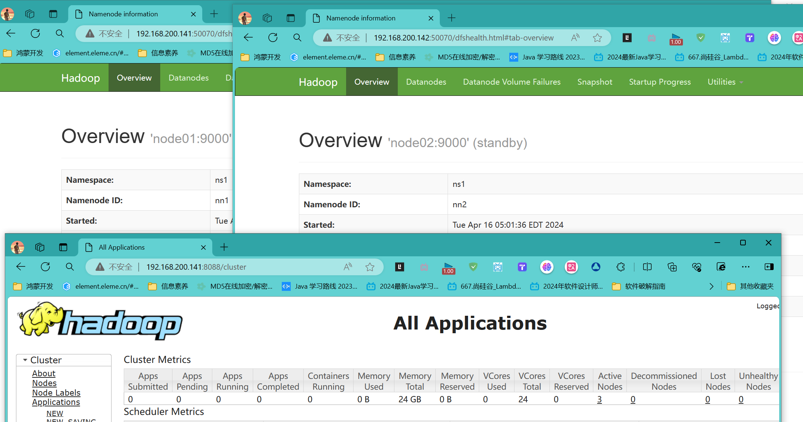This screenshot has height=422, width=803.
Task: Refresh the All Applications browser page
Action: (x=45, y=267)
